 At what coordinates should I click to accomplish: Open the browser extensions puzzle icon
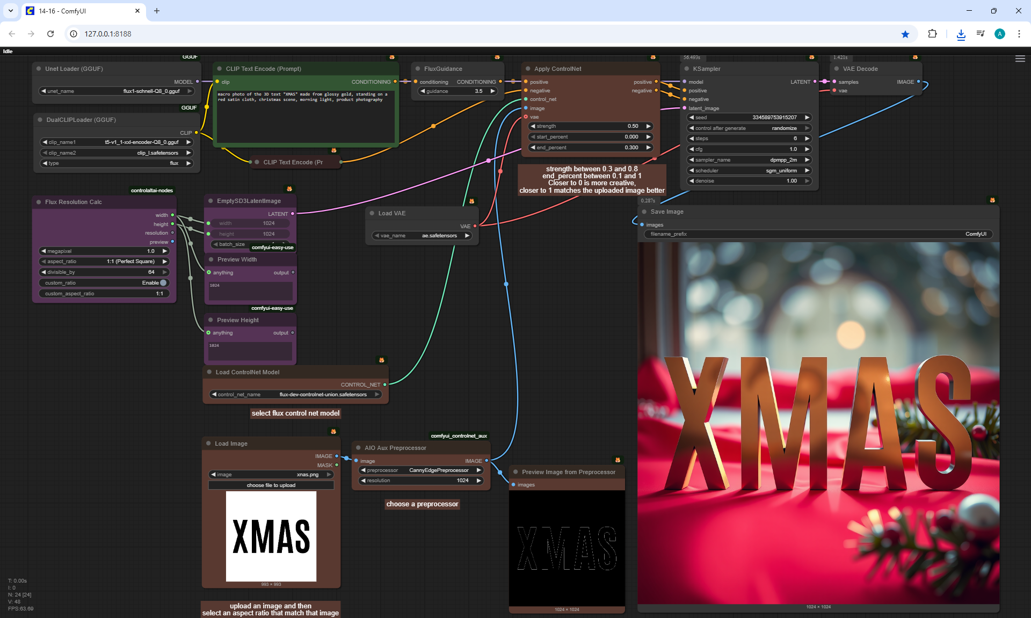point(932,34)
